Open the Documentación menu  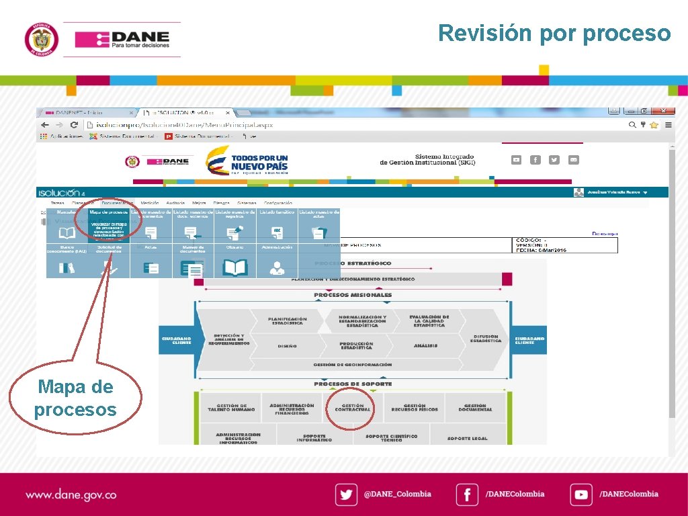pyautogui.click(x=117, y=203)
